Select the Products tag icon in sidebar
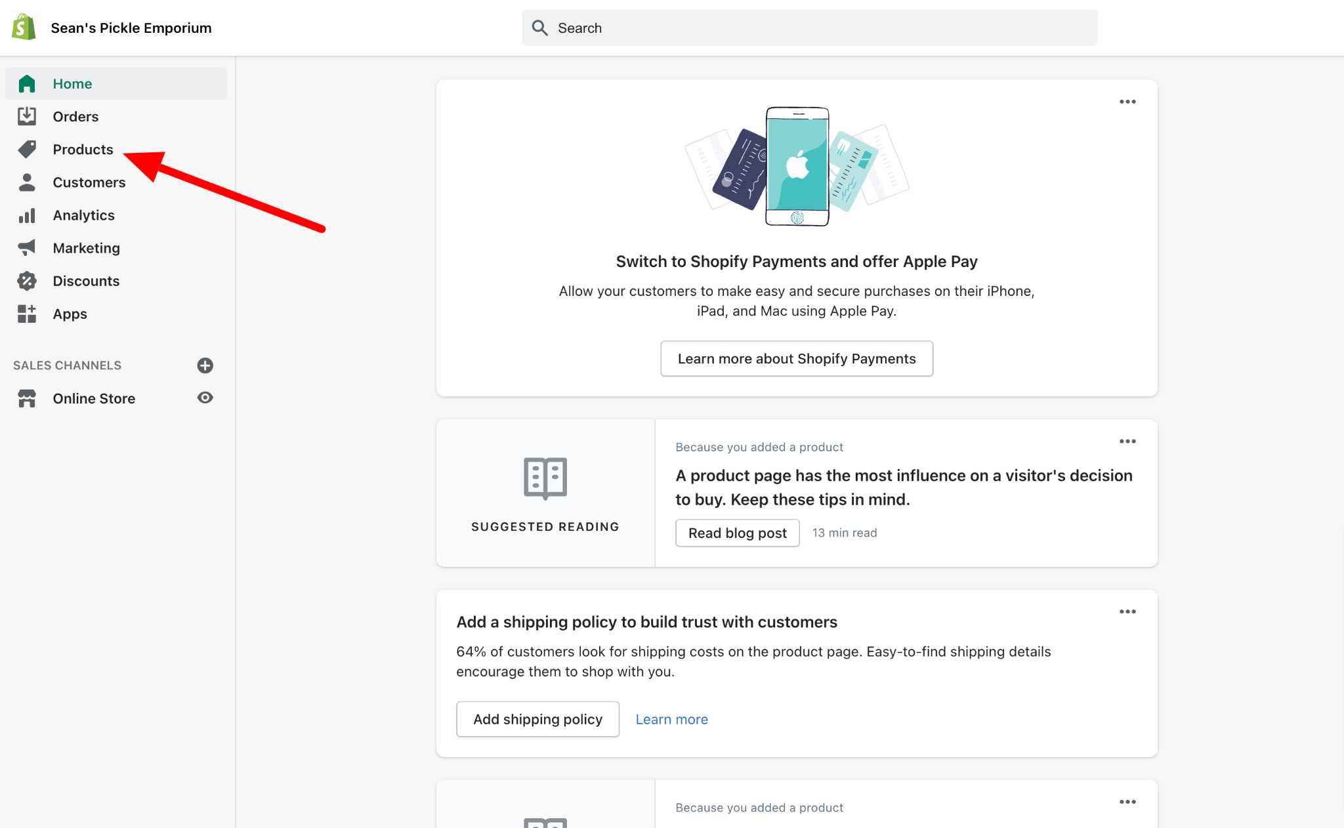1344x828 pixels. coord(27,149)
